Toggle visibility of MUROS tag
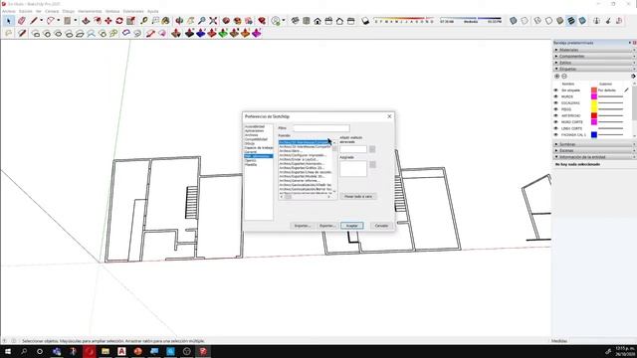This screenshot has width=637, height=358. 556,96
